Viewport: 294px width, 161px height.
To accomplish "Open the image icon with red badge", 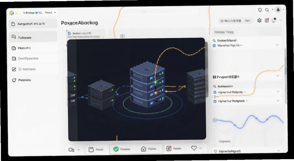I will [x=267, y=20].
